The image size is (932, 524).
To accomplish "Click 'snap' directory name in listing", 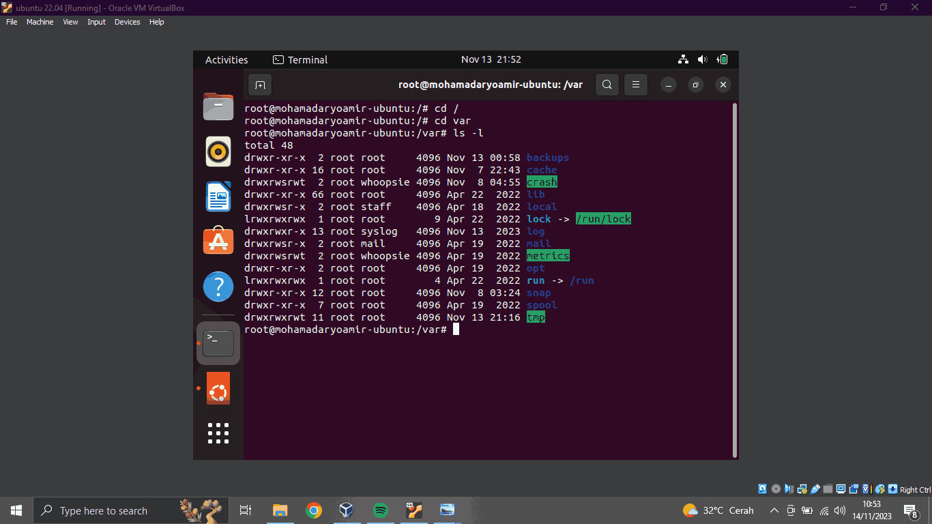I will [538, 293].
